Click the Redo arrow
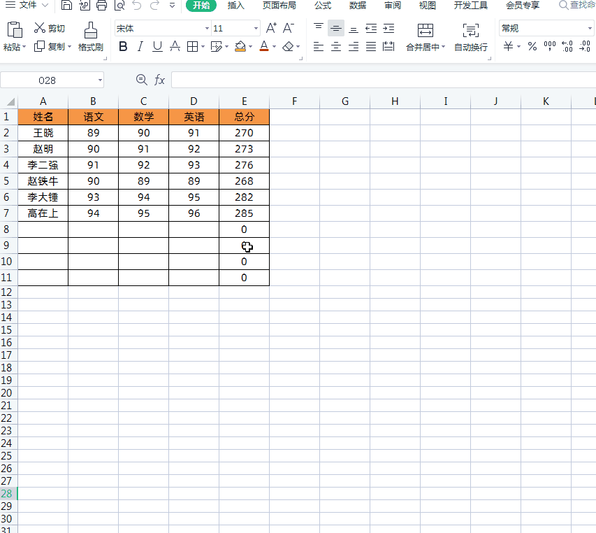Screen dimensions: 596x533 (154, 5)
